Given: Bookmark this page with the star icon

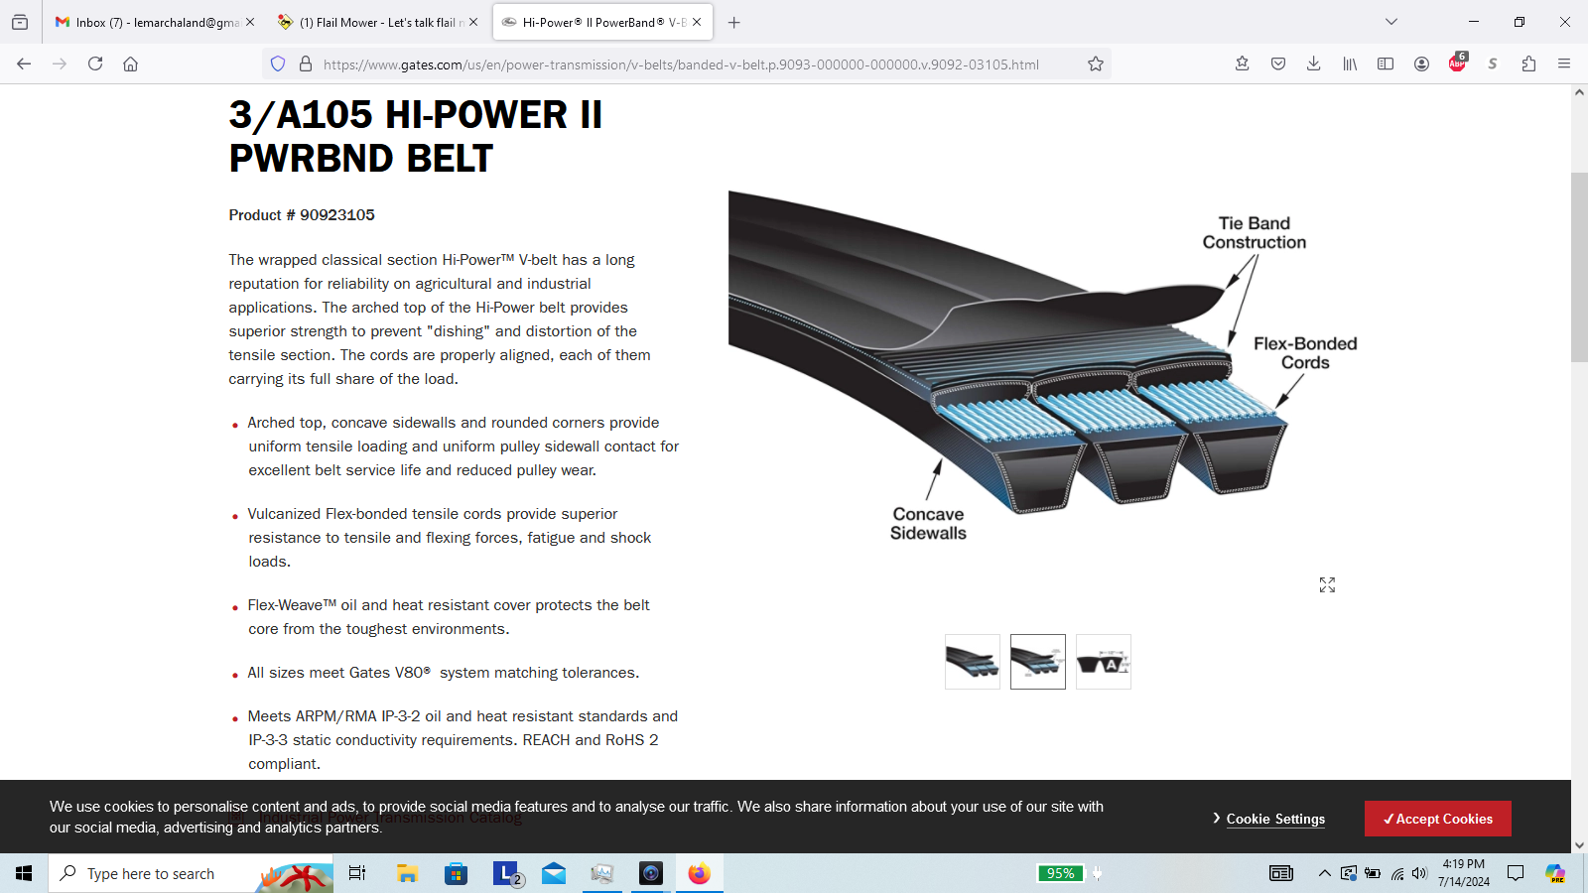Looking at the screenshot, I should [1095, 64].
